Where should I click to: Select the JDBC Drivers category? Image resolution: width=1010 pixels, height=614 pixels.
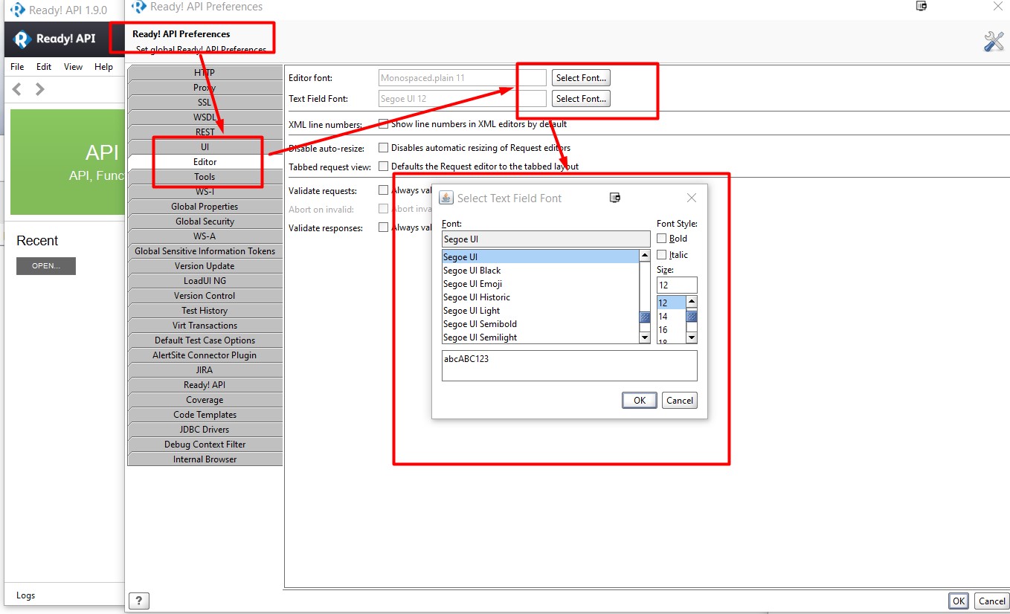(205, 429)
